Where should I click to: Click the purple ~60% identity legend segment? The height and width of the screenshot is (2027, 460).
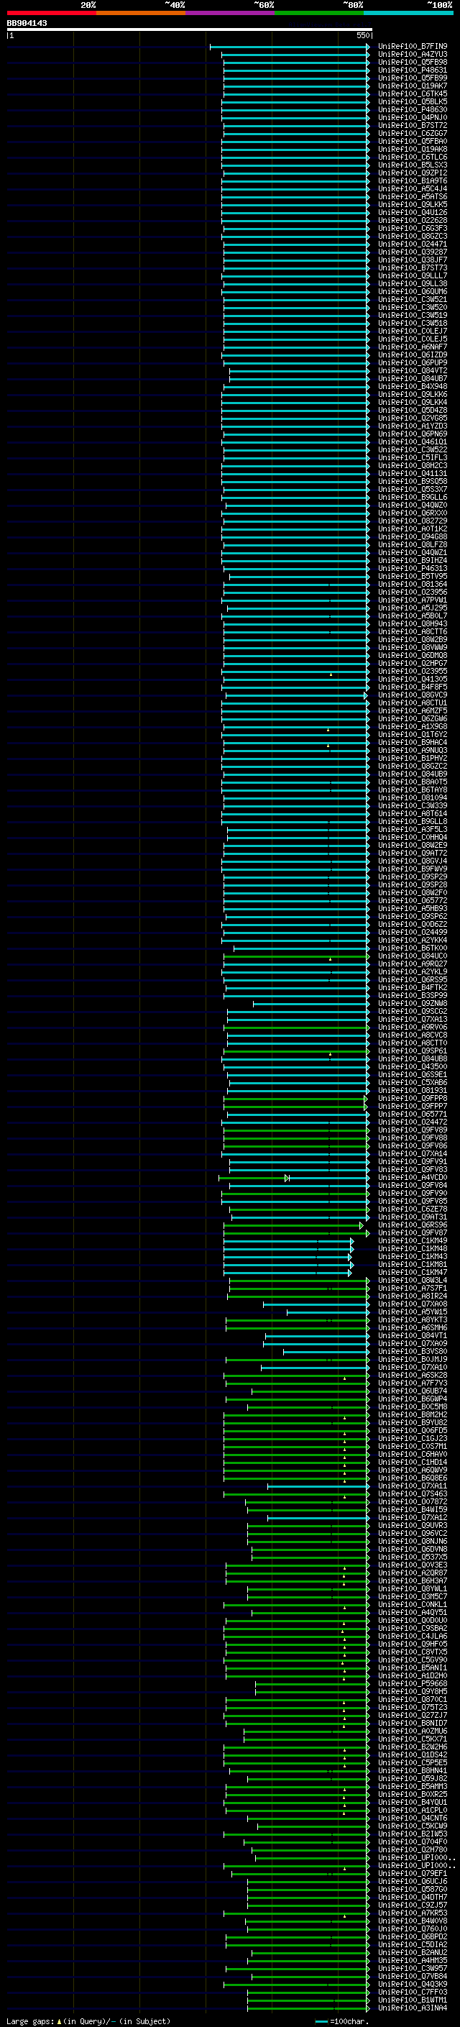(231, 13)
